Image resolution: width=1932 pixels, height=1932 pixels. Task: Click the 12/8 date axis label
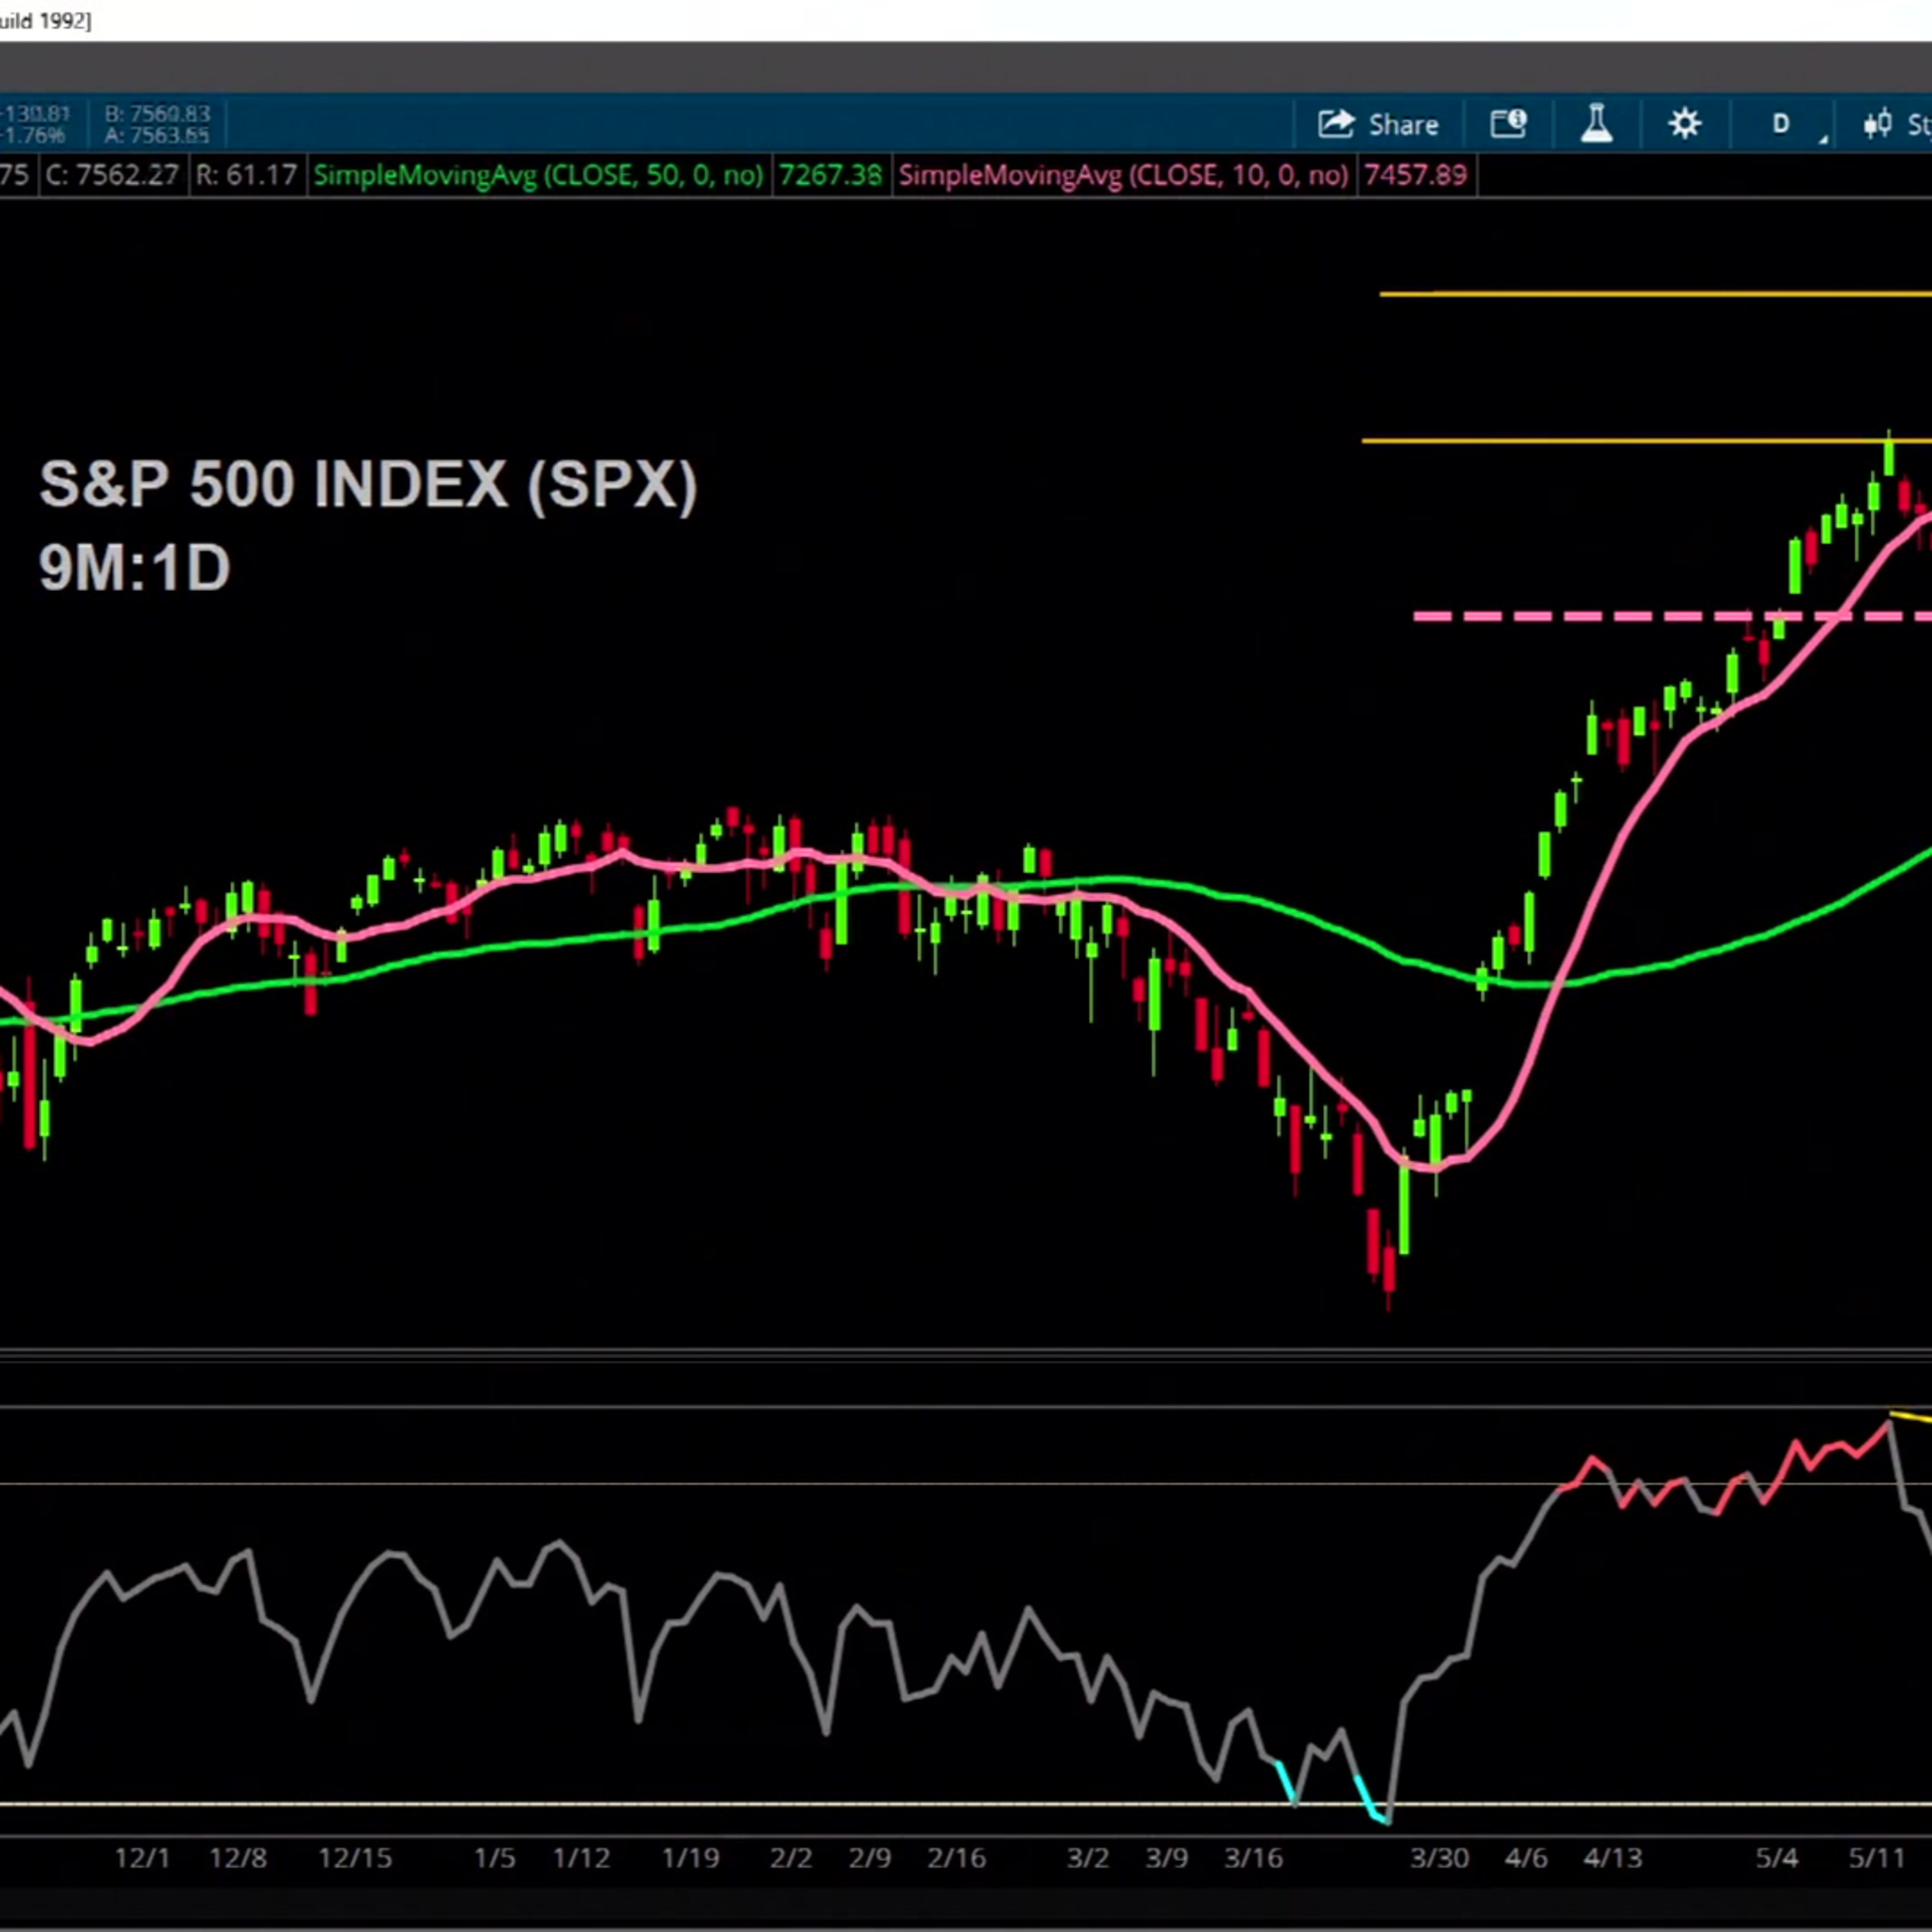(x=238, y=1858)
